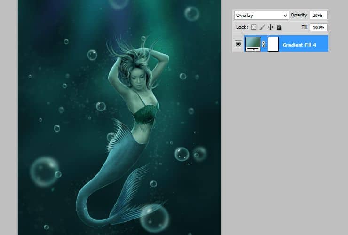Toggle the lock transparent pixels icon
This screenshot has width=348, height=235.
[254, 27]
